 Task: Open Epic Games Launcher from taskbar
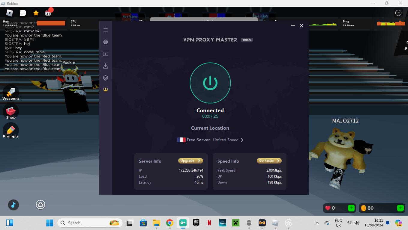pos(196,223)
